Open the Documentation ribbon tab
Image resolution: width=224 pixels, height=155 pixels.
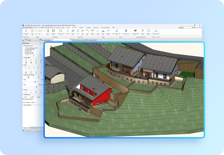click(x=105, y=27)
